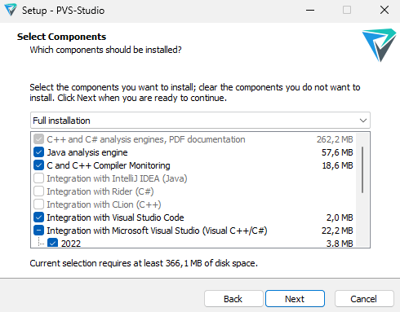Click the disabled C++ and C# analysis engines checkbox
This screenshot has width=400, height=312.
click(38, 139)
